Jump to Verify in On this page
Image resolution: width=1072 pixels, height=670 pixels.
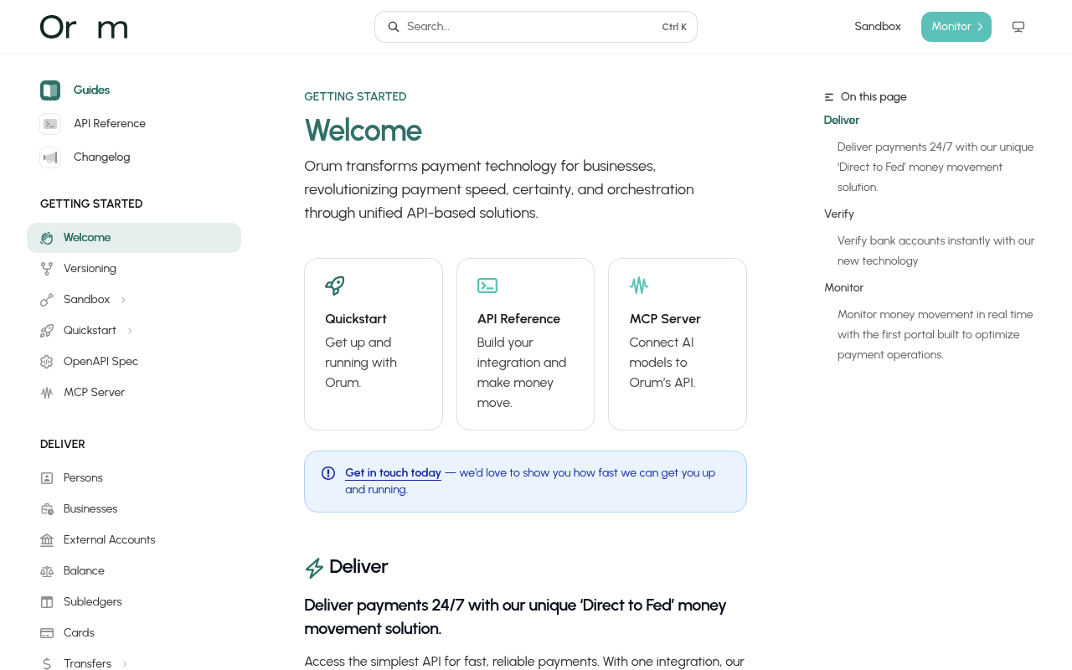839,214
